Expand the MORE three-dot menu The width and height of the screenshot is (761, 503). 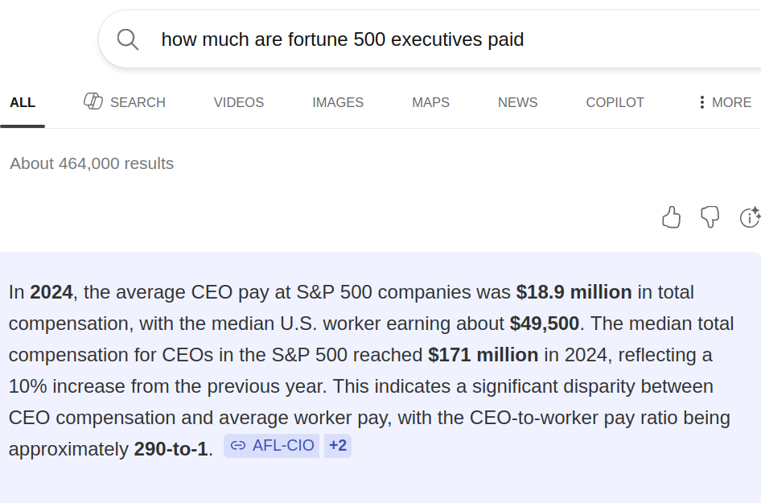pyautogui.click(x=724, y=102)
